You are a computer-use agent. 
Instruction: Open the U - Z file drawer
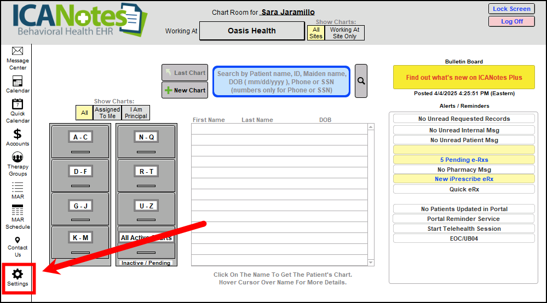point(147,209)
